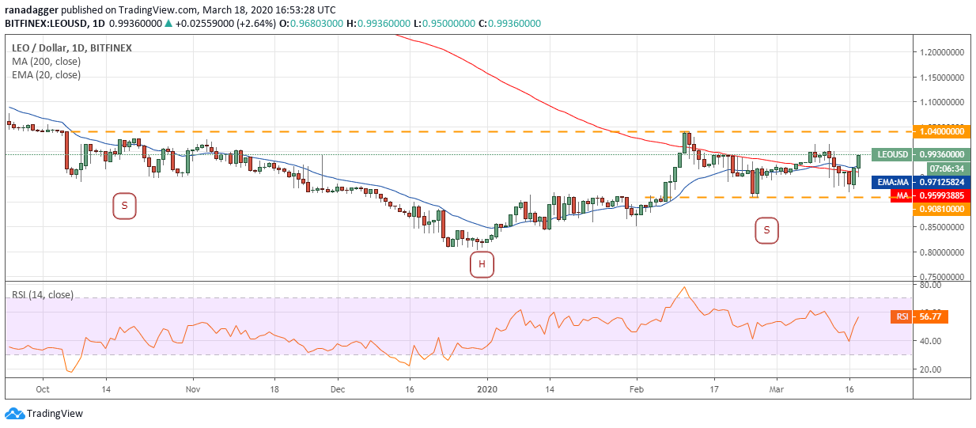Click the EMA:MA label tag
The image size is (976, 428).
click(x=893, y=182)
